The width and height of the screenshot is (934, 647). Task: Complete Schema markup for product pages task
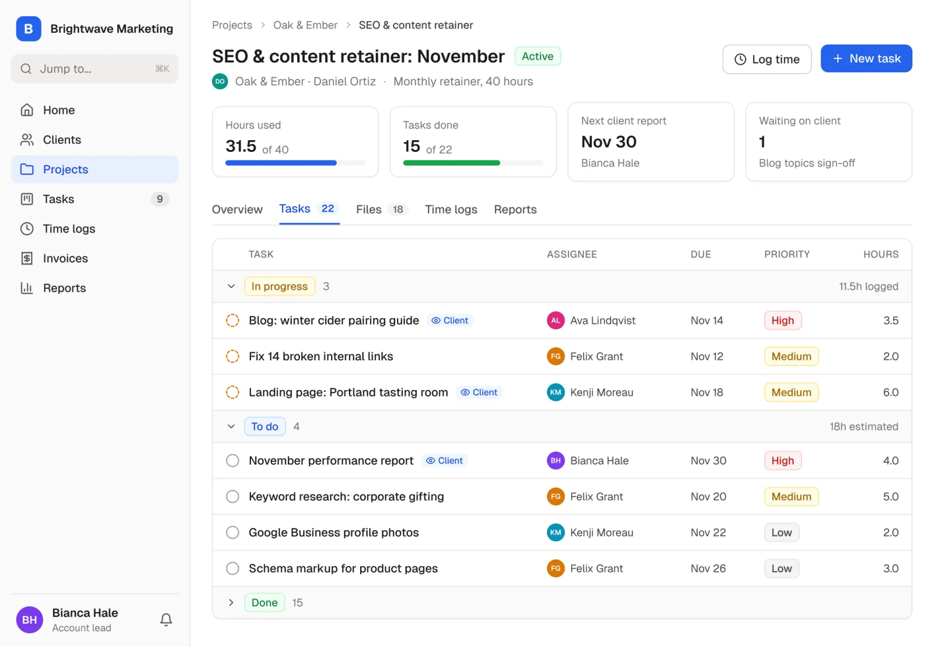(232, 569)
